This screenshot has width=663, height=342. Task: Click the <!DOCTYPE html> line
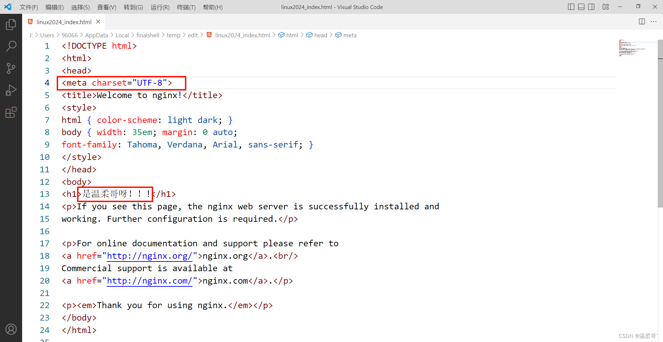(x=99, y=46)
